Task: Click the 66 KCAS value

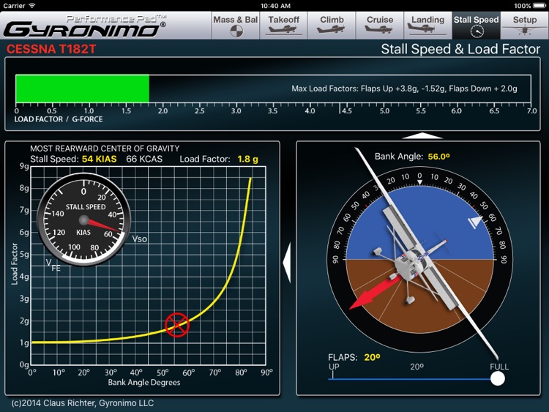Action: (144, 159)
